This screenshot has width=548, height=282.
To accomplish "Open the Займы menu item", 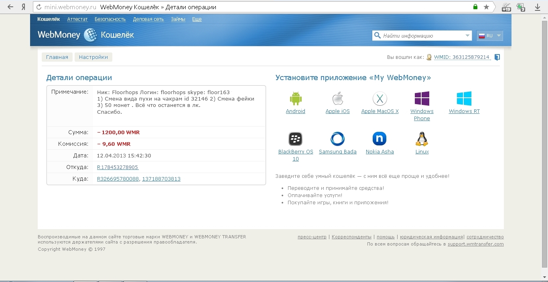I will (178, 19).
